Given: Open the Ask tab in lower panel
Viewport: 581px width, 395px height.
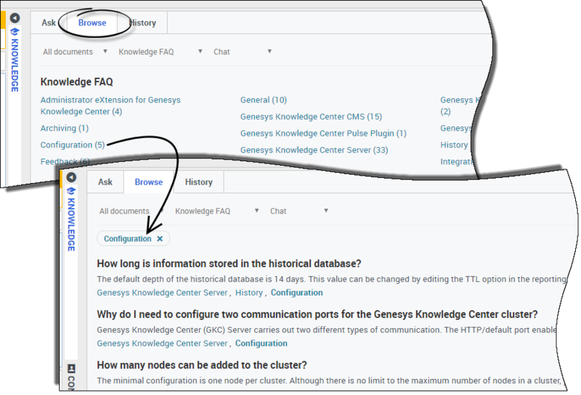Looking at the screenshot, I should click(x=105, y=182).
